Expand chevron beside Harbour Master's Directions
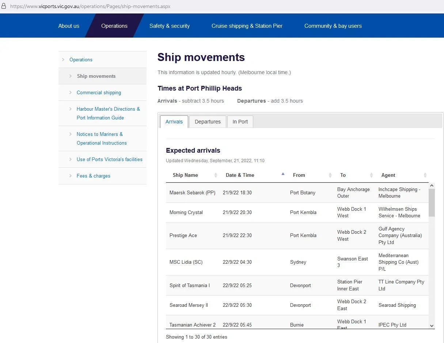 (71, 109)
